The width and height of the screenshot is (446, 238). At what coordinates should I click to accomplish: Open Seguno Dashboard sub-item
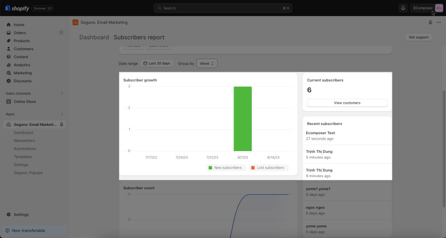24,132
